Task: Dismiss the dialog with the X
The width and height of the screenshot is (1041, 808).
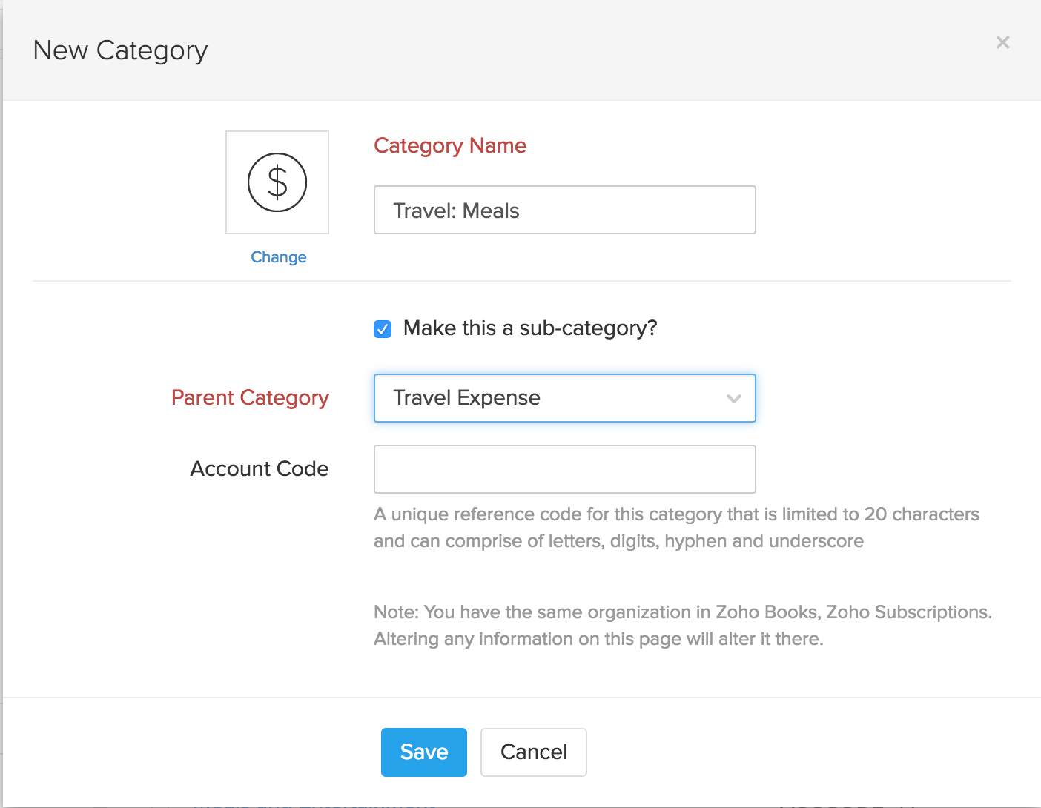Action: point(1002,42)
